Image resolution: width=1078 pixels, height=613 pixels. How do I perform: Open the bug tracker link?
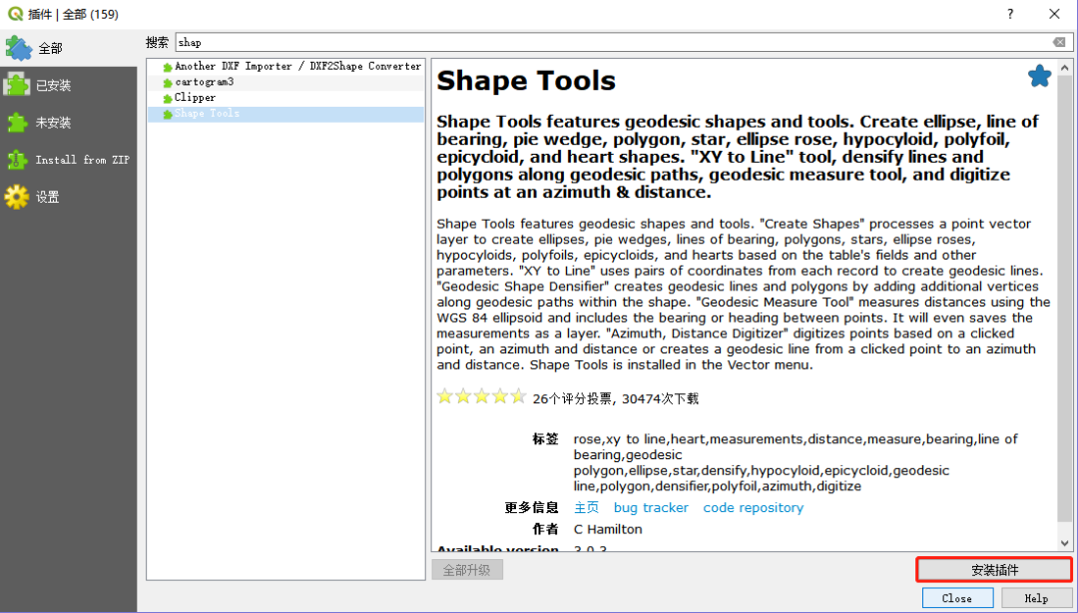coord(651,508)
